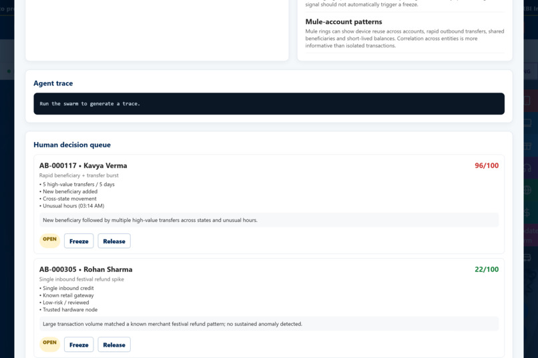Click the 'Agent trace' heading

click(x=53, y=83)
